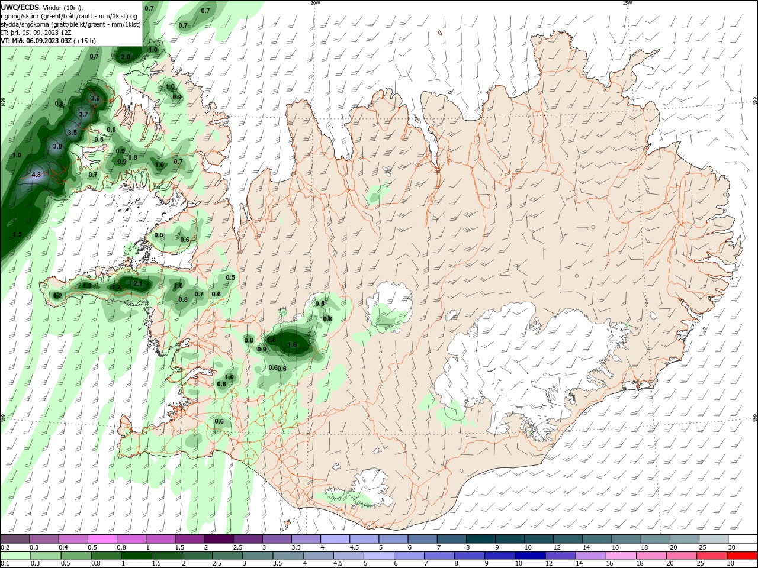The image size is (758, 568).
Task: Click the '0.1' label under the lower legend row
Action: point(5,564)
